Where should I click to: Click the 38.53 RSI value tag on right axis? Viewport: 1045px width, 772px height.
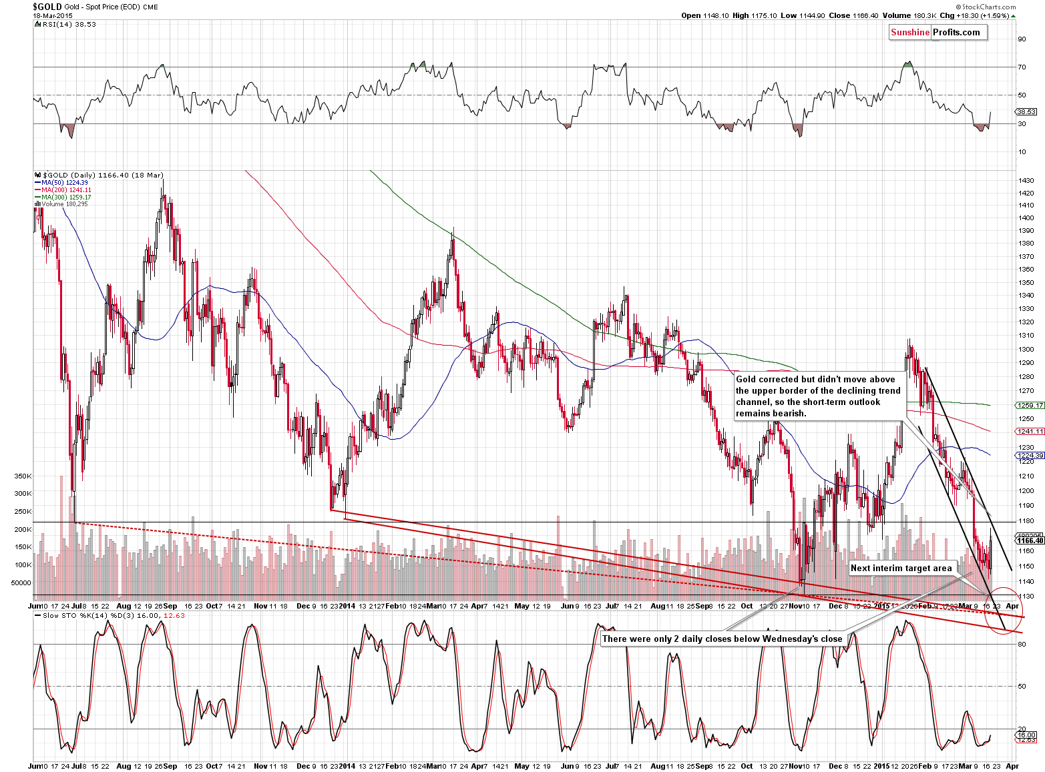click(1026, 112)
